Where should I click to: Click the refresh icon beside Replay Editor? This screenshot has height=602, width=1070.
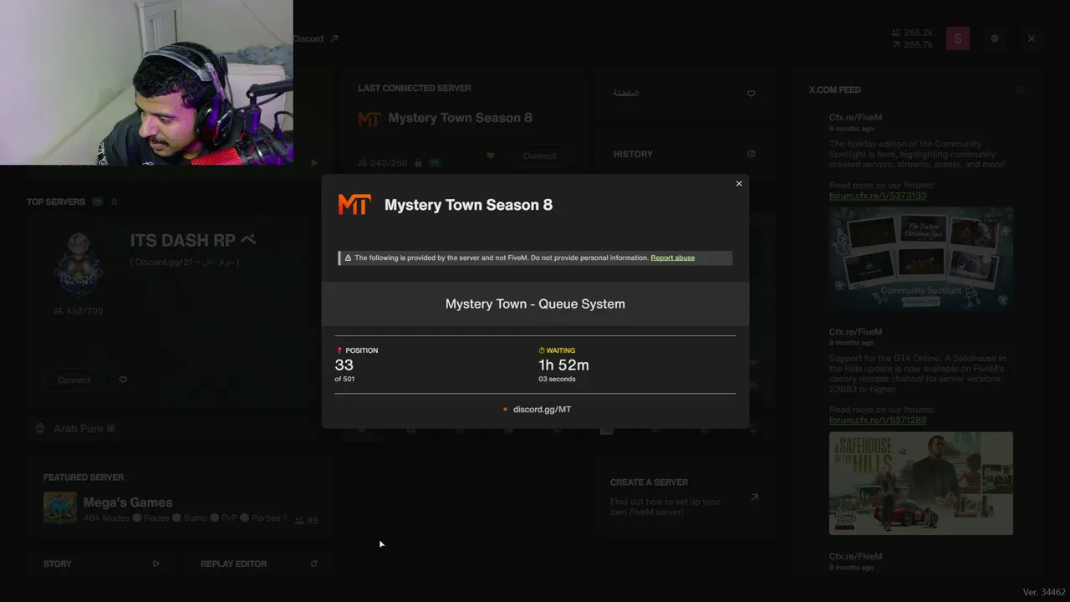pyautogui.click(x=313, y=564)
